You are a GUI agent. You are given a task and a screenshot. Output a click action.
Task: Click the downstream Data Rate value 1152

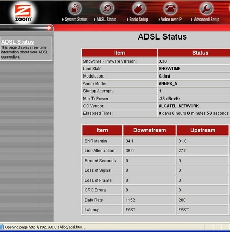[130, 200]
